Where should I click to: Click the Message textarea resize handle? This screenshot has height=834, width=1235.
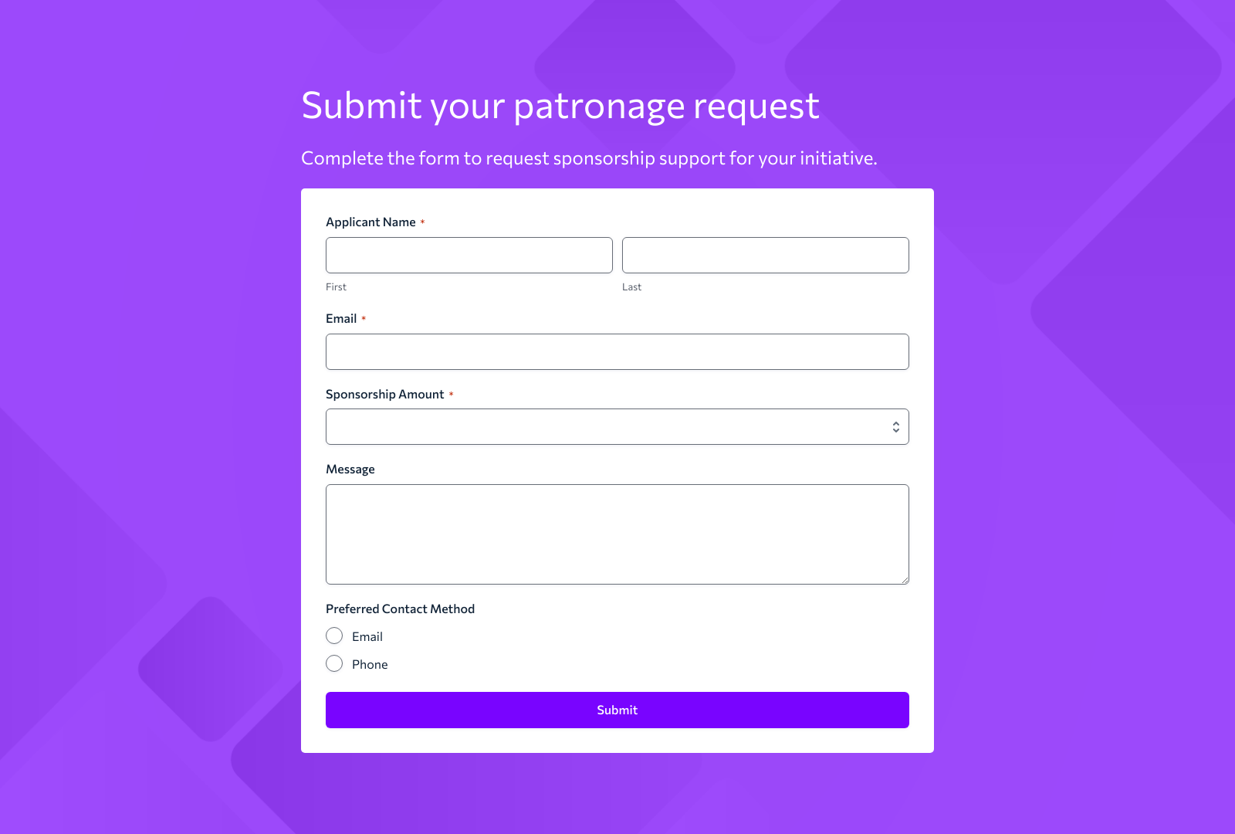pyautogui.click(x=905, y=580)
